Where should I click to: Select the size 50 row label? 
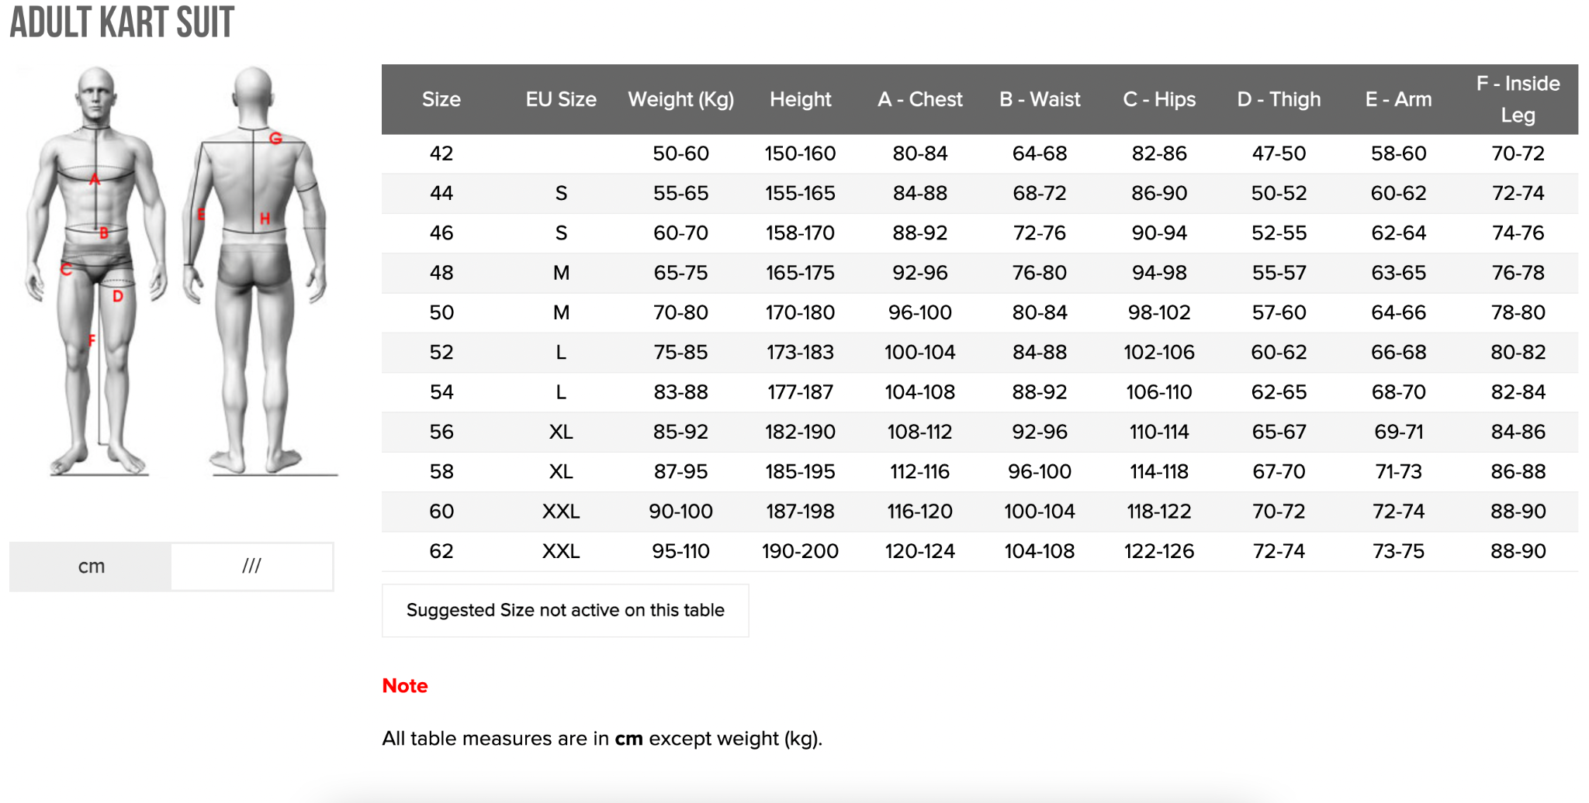[441, 313]
